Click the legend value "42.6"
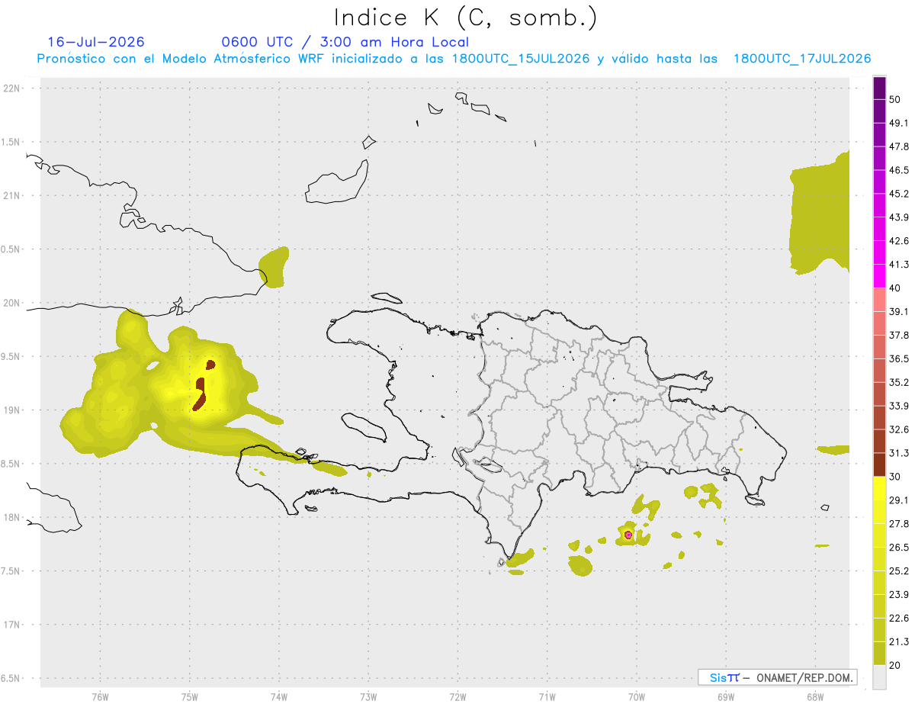This screenshot has height=707, width=915. tap(898, 241)
